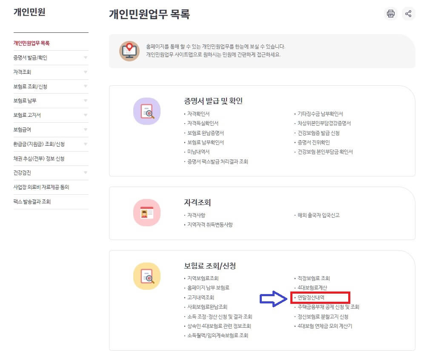Viewport: 424px width, 355px height.
Task: Click the 보험료 조회/신청 card heading
Action: tap(210, 266)
